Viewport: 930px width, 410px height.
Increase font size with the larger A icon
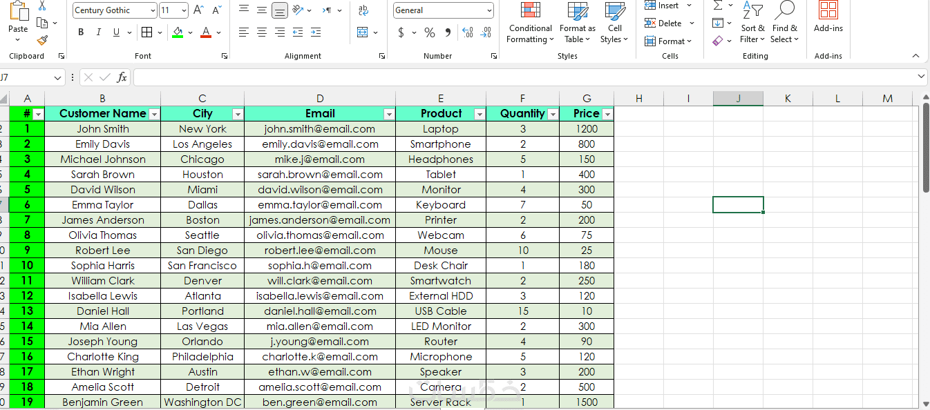click(x=198, y=10)
